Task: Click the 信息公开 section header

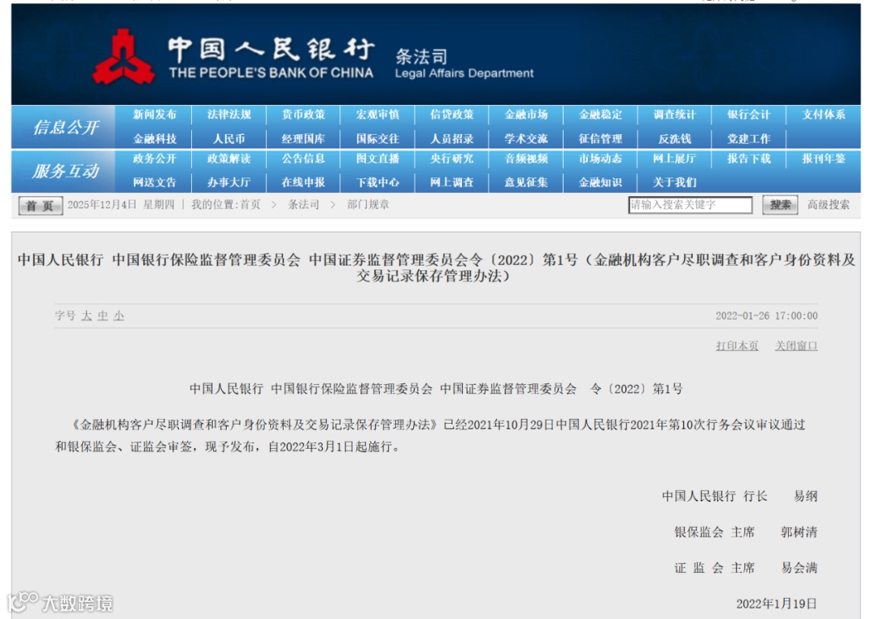Action: point(65,128)
